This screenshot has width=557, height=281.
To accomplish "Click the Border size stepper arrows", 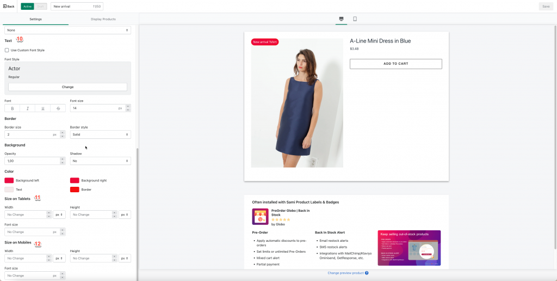I will tap(63, 135).
